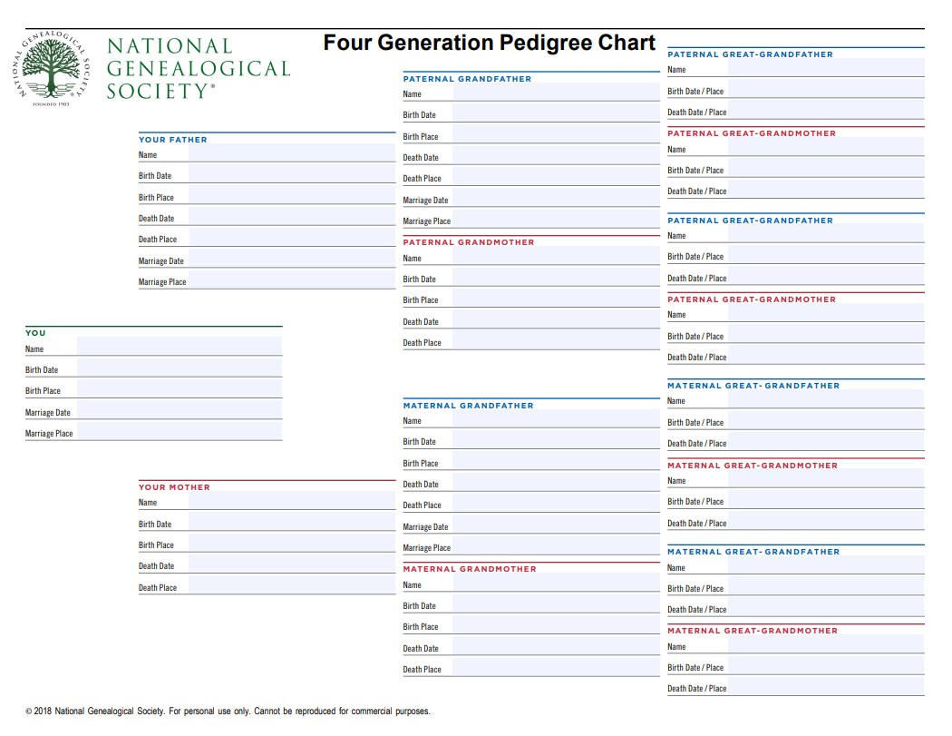Click the Name field under YOU
This screenshot has width=952, height=736.
pos(180,347)
